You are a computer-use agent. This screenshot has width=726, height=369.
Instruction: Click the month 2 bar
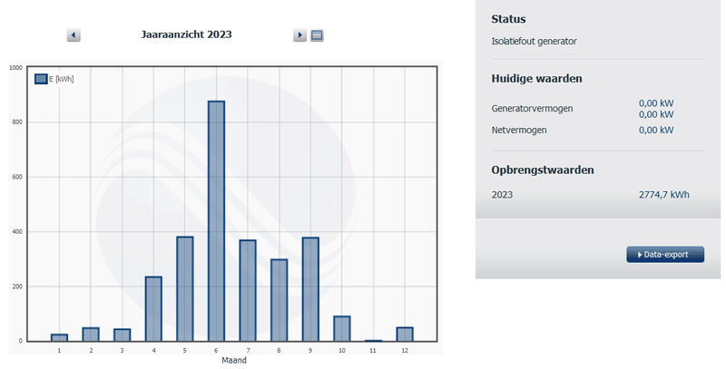coord(91,335)
